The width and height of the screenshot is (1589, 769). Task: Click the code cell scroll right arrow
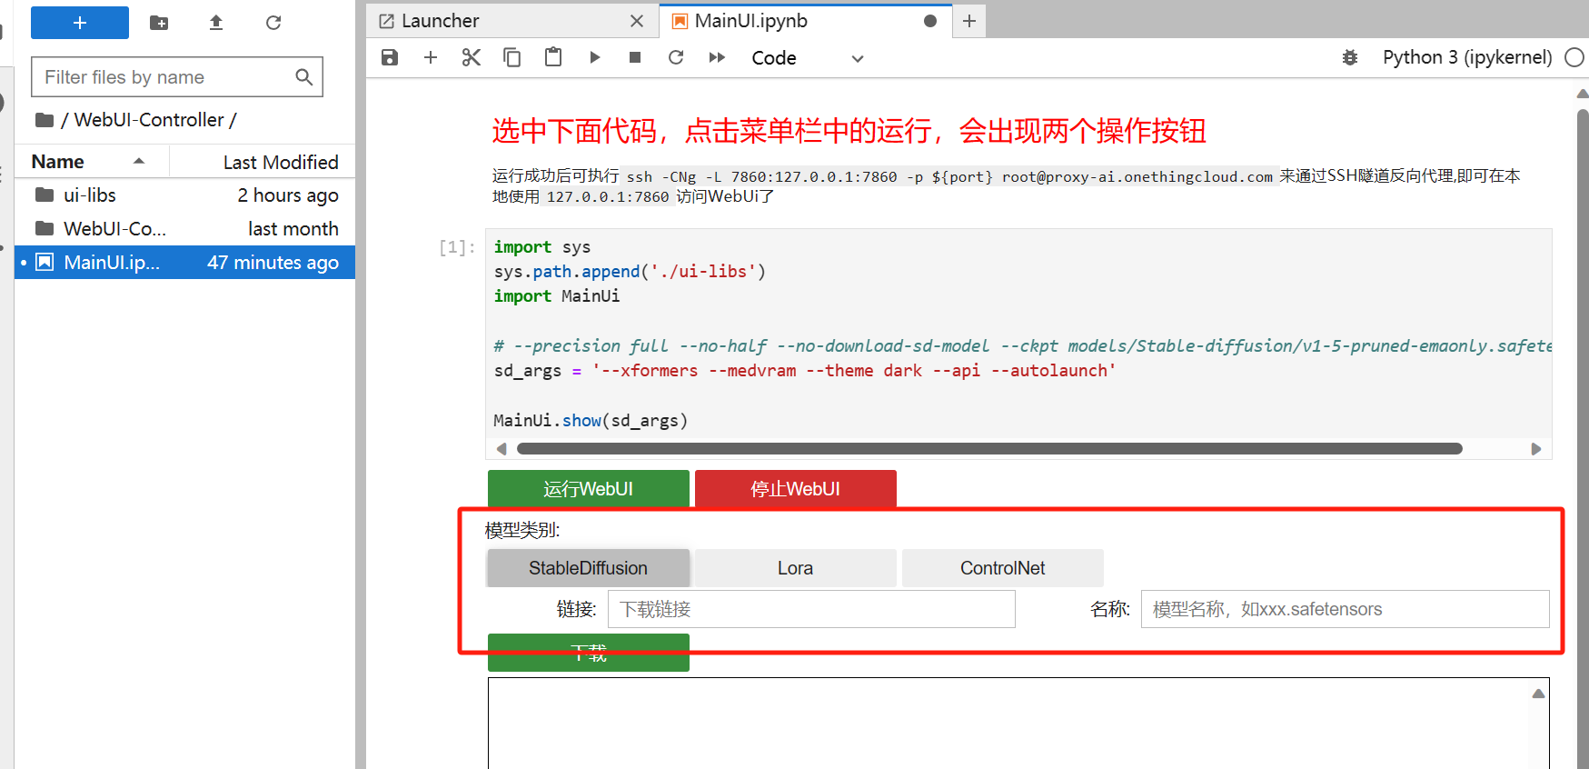click(1536, 449)
